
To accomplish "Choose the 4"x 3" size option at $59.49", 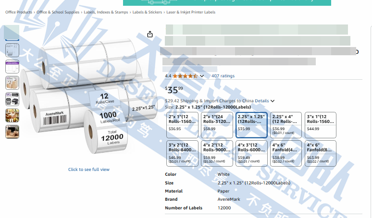I will (250, 153).
